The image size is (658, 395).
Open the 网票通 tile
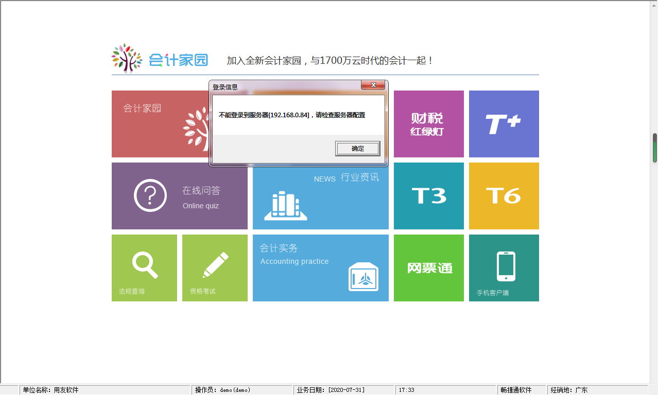429,268
